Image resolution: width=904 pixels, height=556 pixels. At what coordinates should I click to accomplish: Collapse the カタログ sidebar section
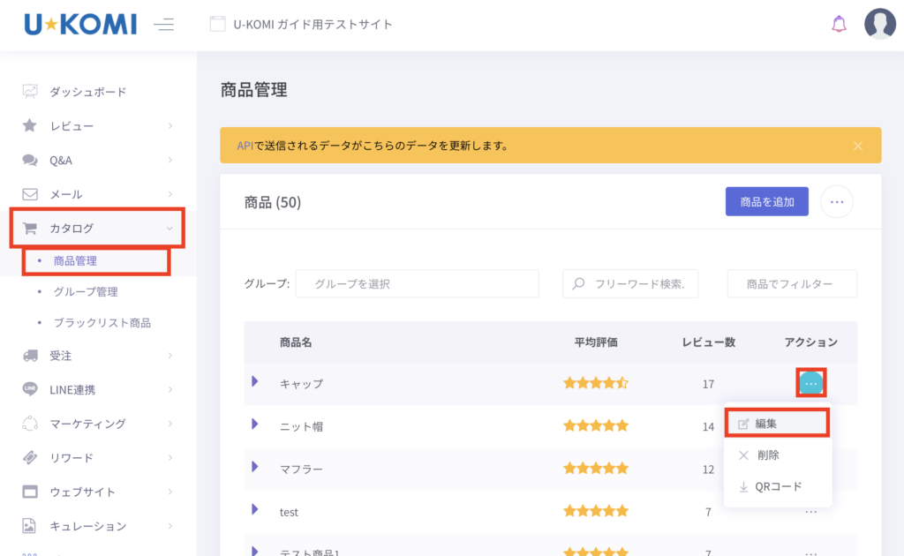[169, 229]
